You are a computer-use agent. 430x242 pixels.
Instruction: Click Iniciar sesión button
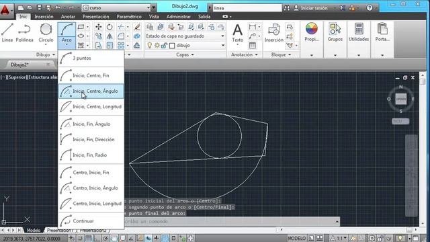coord(310,8)
